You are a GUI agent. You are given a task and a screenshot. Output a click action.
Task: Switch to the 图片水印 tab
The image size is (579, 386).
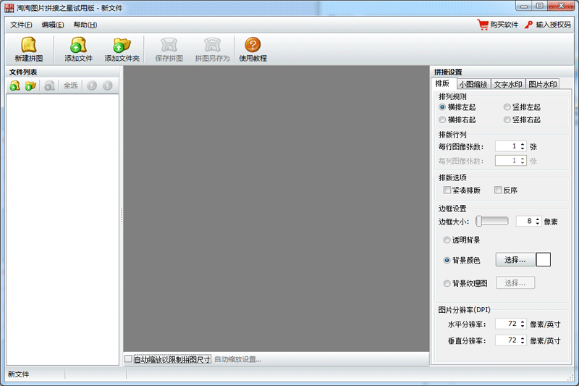click(542, 84)
